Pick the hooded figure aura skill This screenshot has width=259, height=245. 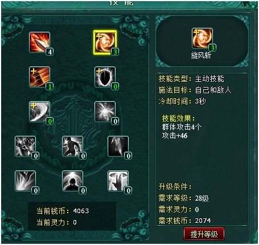click(x=72, y=181)
